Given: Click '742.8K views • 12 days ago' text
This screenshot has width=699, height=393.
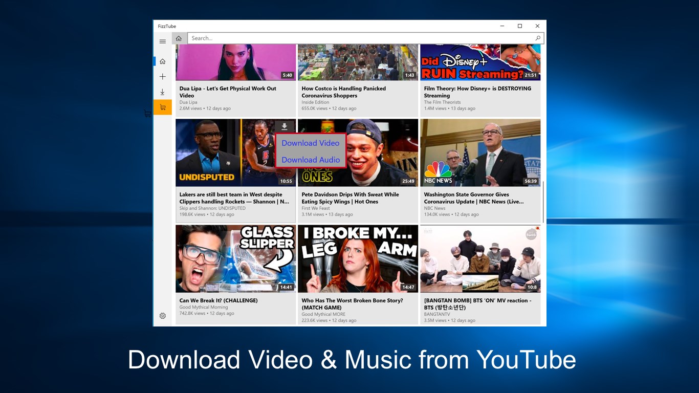Looking at the screenshot, I should click(207, 313).
